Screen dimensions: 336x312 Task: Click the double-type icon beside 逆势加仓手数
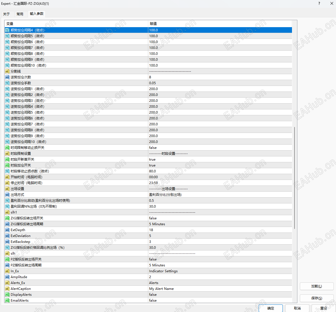pos(7,83)
